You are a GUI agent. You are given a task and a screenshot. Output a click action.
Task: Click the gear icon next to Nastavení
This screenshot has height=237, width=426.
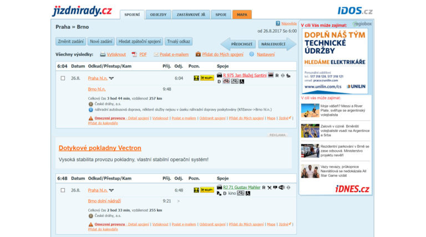click(251, 54)
